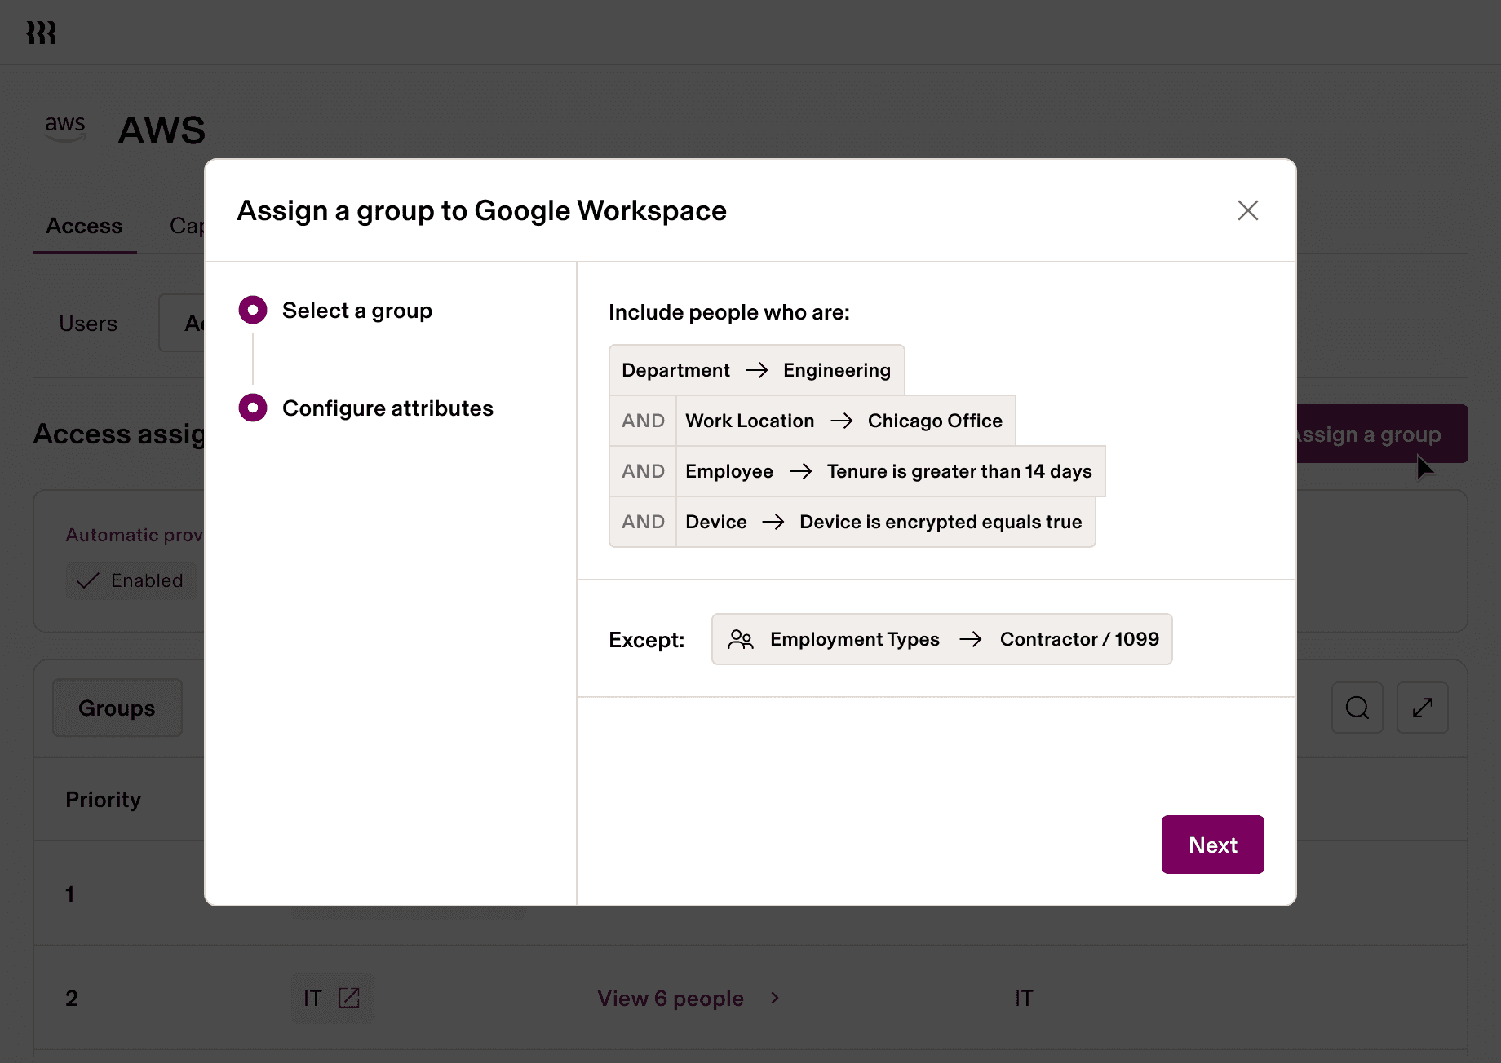The height and width of the screenshot is (1063, 1501).
Task: Click the arrow icon in Employee rule
Action: [x=801, y=471]
